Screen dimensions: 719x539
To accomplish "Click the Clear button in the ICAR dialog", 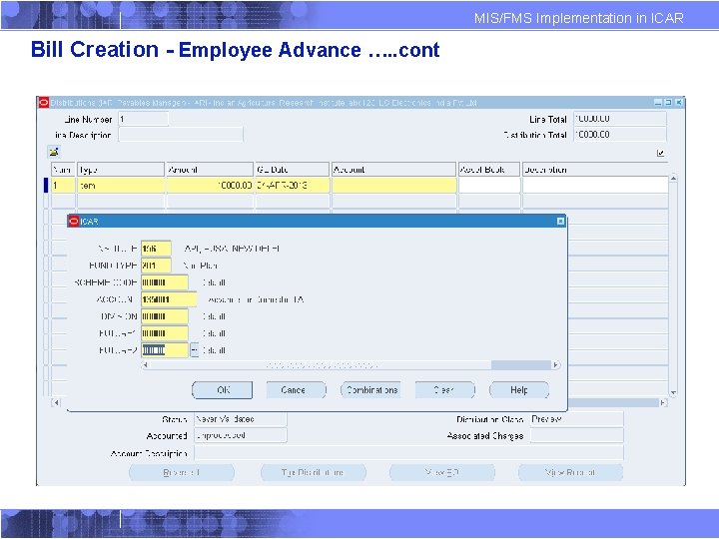I will (x=444, y=390).
